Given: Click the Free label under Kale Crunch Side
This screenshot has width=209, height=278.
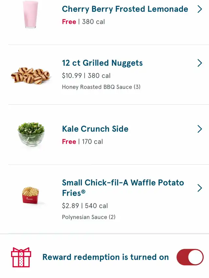Looking at the screenshot, I should pos(69,142).
